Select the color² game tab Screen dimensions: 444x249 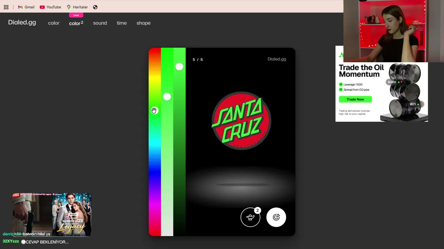point(76,23)
